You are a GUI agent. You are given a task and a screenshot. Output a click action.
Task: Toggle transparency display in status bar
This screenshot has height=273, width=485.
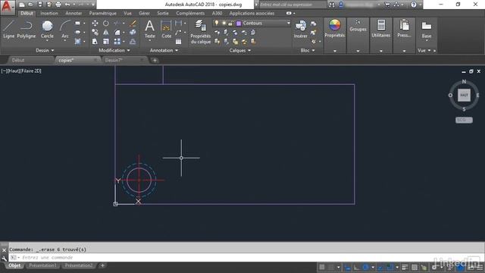(415, 267)
